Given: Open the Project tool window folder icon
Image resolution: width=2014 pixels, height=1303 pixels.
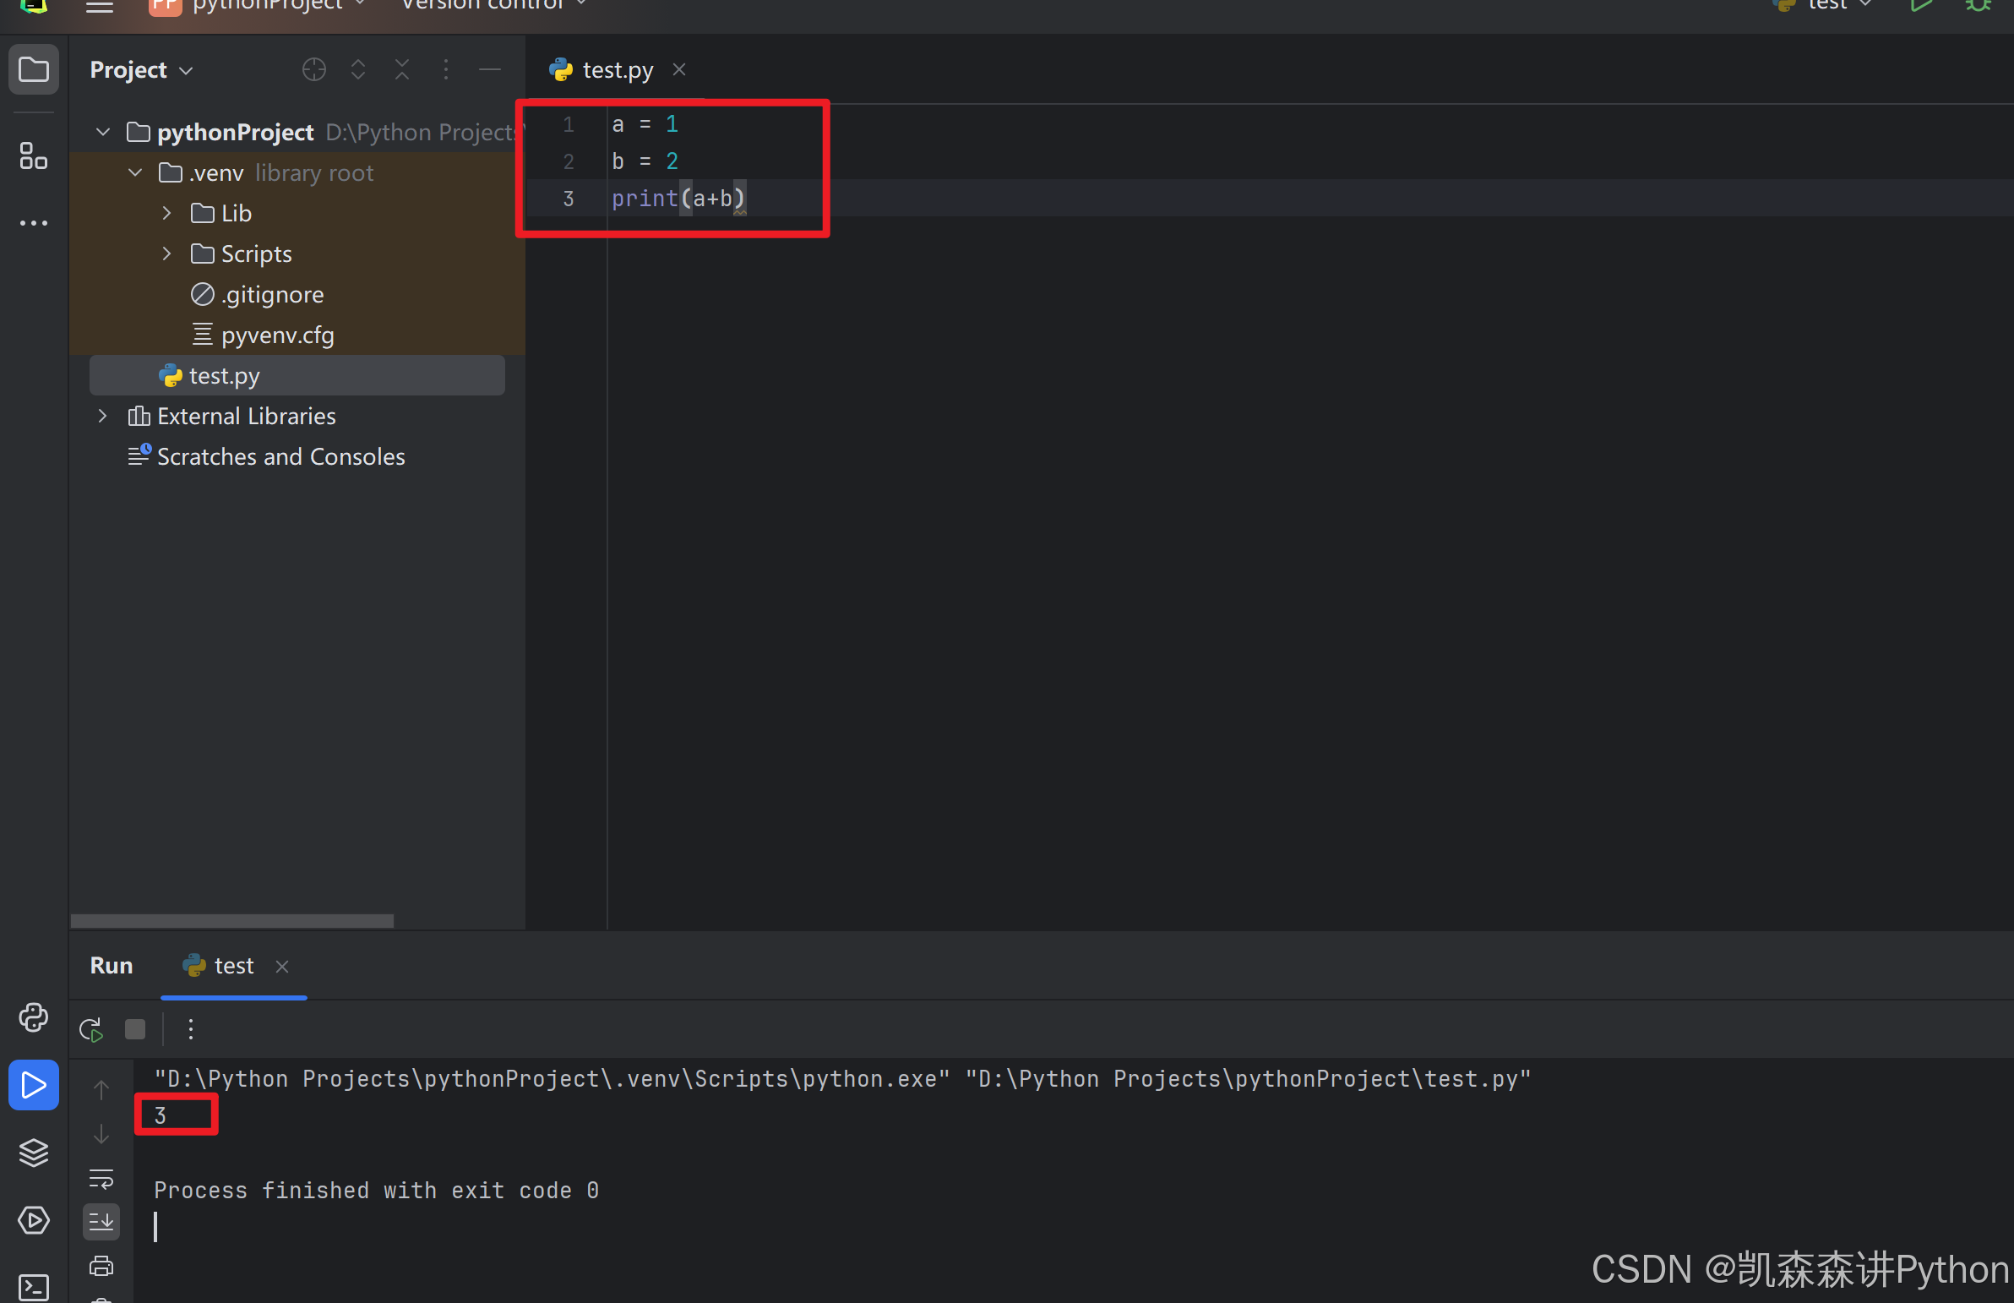Looking at the screenshot, I should (x=33, y=69).
